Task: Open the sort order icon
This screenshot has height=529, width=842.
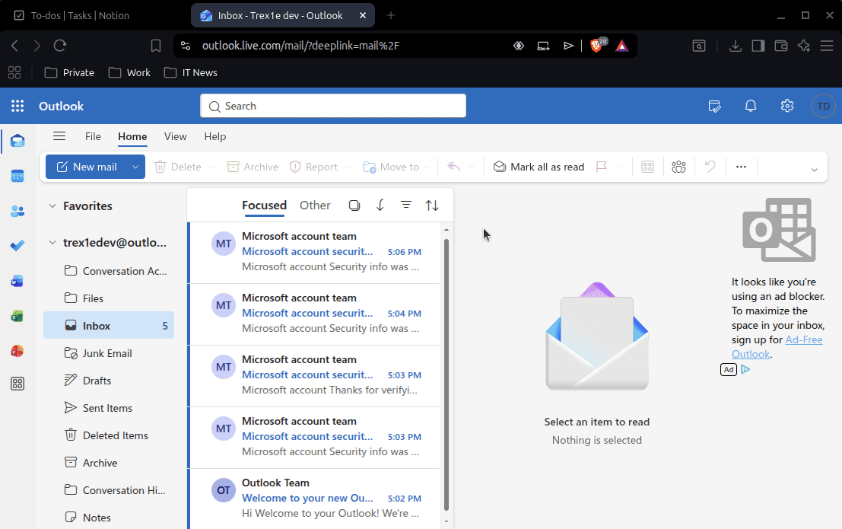Action: click(432, 206)
